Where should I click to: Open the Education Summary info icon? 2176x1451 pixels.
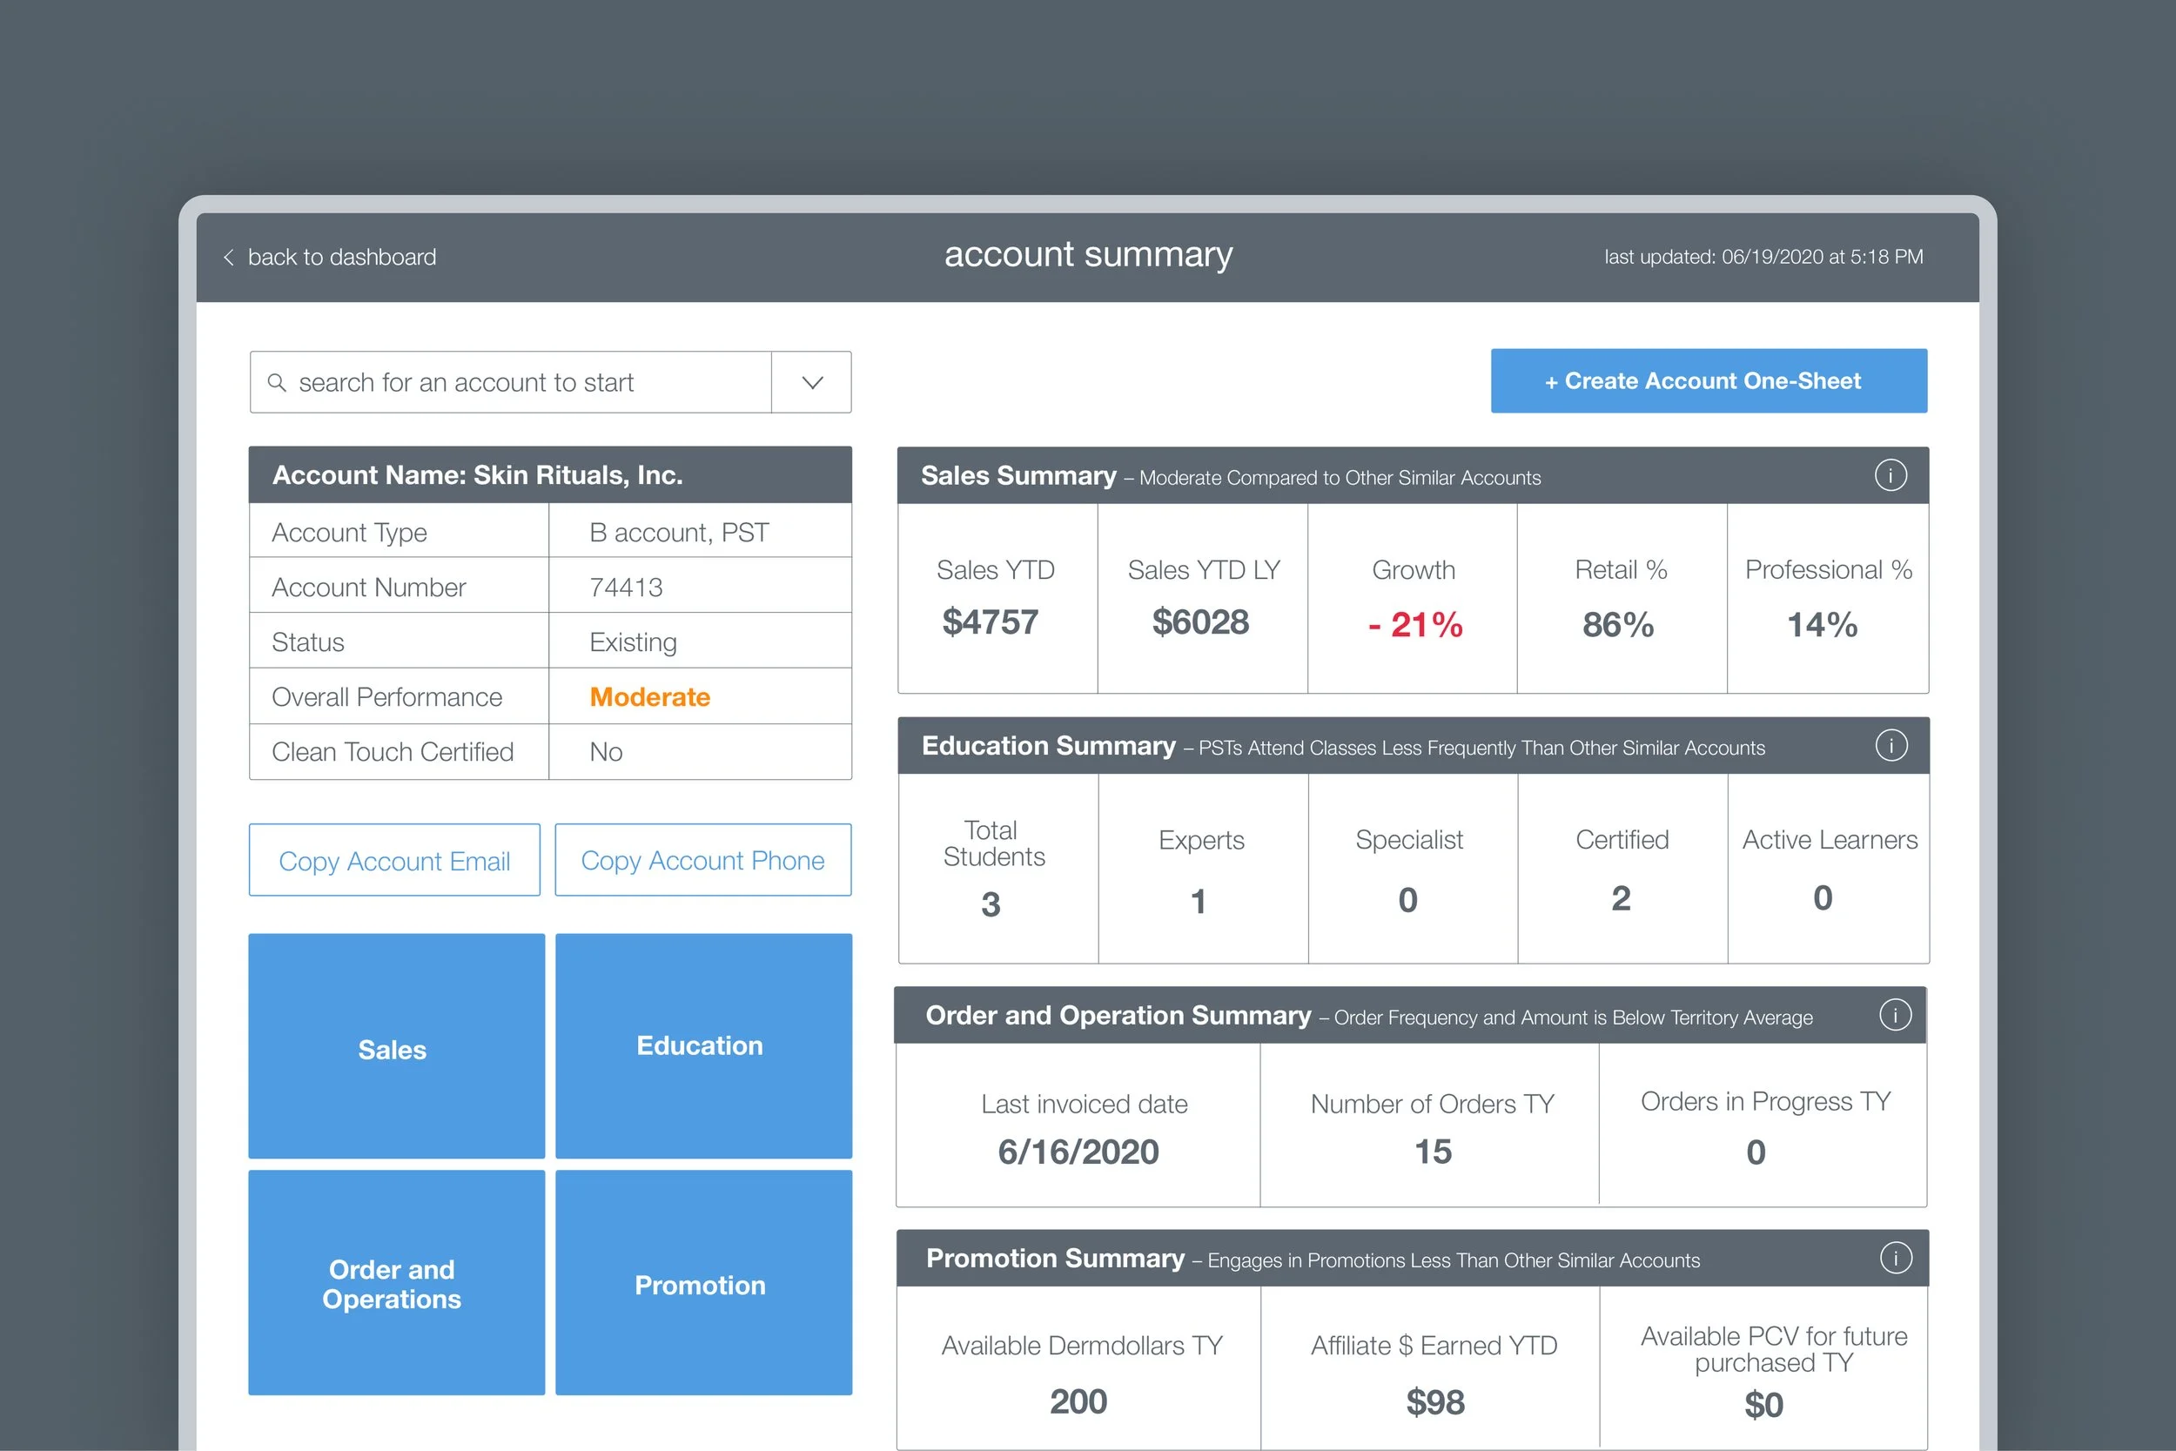(x=1891, y=744)
